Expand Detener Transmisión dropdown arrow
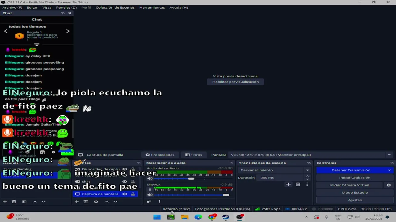396x222 pixels. point(389,170)
